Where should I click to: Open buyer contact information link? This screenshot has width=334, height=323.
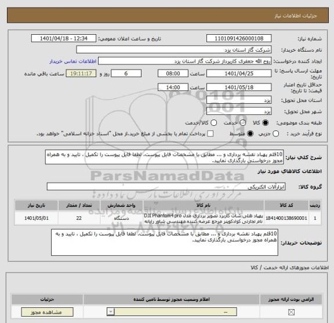tap(73, 61)
